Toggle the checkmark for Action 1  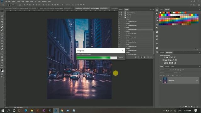point(119,19)
